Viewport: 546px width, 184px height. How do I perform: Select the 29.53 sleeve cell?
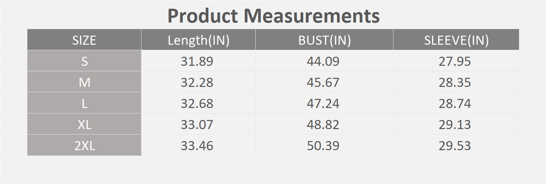tap(455, 146)
